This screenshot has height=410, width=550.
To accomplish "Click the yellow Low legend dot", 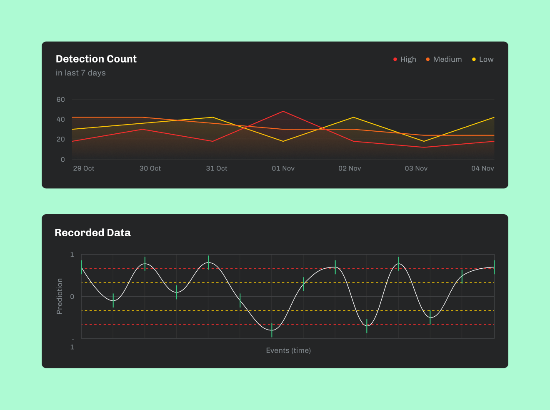I will 474,60.
